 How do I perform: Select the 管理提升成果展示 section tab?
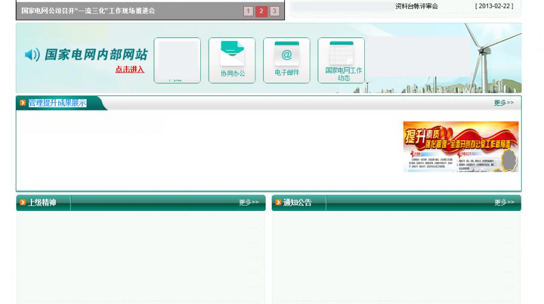(57, 103)
